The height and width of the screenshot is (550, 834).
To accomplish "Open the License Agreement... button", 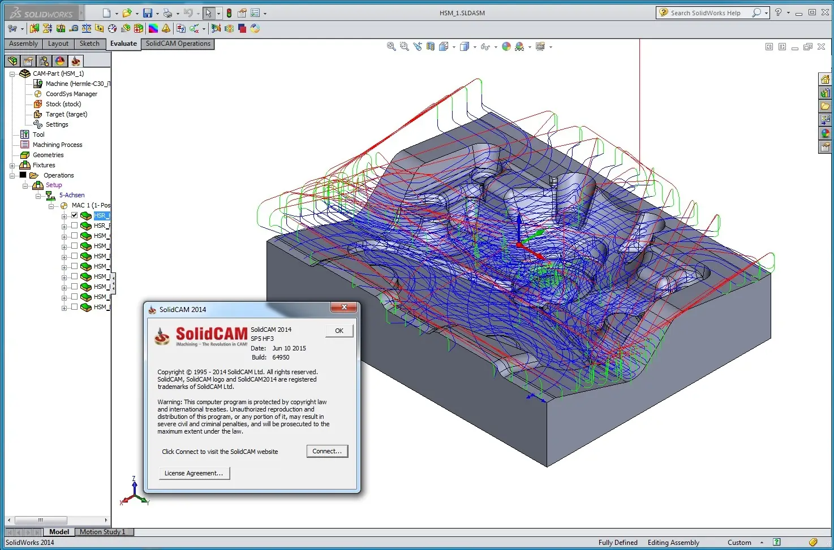I will [x=194, y=473].
